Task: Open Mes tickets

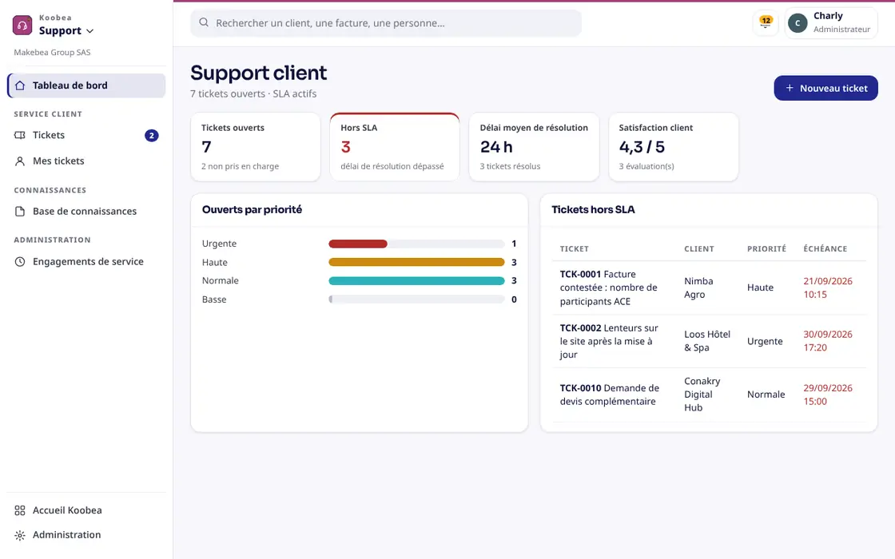Action: 86,161
